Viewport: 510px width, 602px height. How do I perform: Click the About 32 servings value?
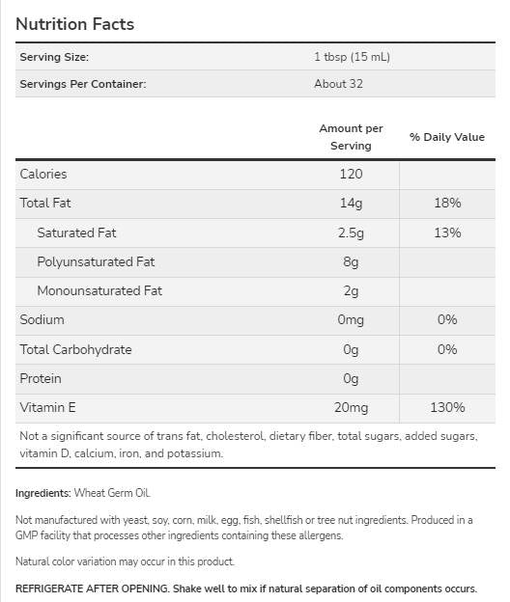pos(338,84)
